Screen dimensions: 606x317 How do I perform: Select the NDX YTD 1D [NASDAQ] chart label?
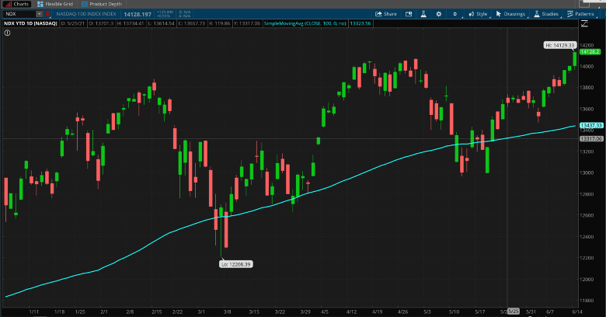pos(30,23)
